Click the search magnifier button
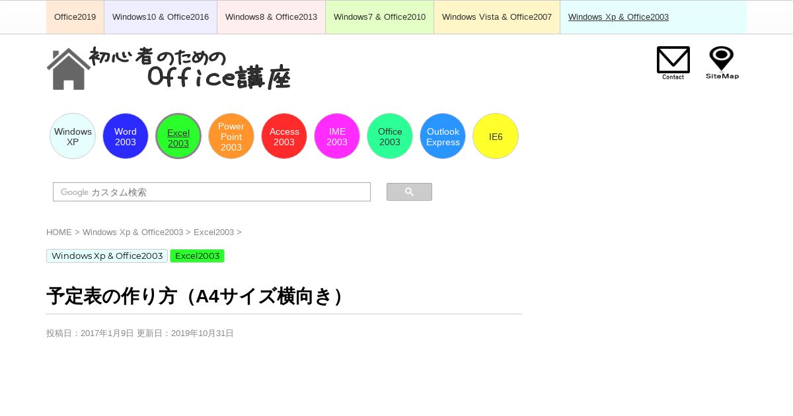Screen dimensions: 793x416 (409, 191)
